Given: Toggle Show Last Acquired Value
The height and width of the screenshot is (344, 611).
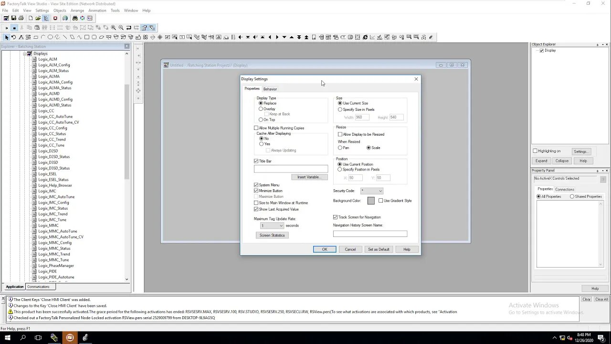Looking at the screenshot, I should [256, 209].
